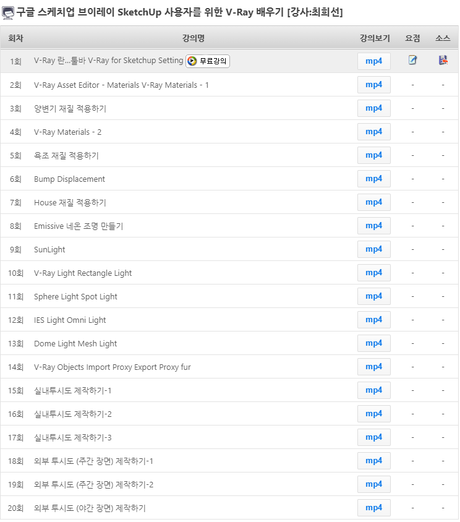The width and height of the screenshot is (460, 522).
Task: Play mp4 for 실내투시도 제작하기-2
Action: 374,414
